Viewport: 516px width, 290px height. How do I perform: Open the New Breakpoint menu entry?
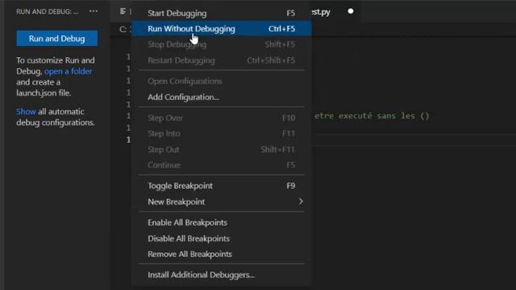(x=222, y=201)
